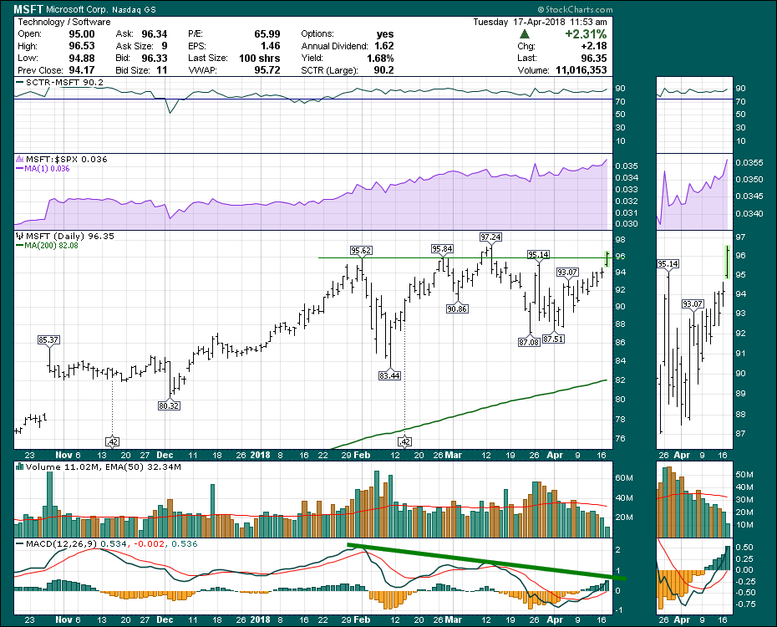Click the Annual Dividend value 1.62
This screenshot has height=627, width=777.
click(384, 46)
